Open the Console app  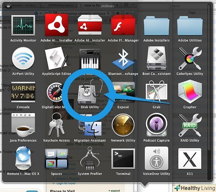point(23,92)
